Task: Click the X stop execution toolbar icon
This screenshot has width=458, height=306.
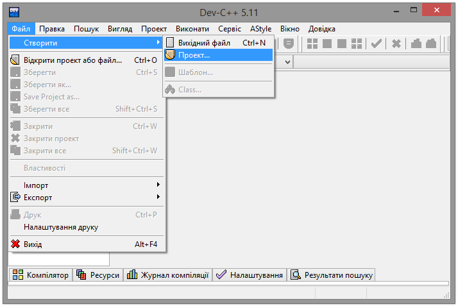Action: [396, 44]
